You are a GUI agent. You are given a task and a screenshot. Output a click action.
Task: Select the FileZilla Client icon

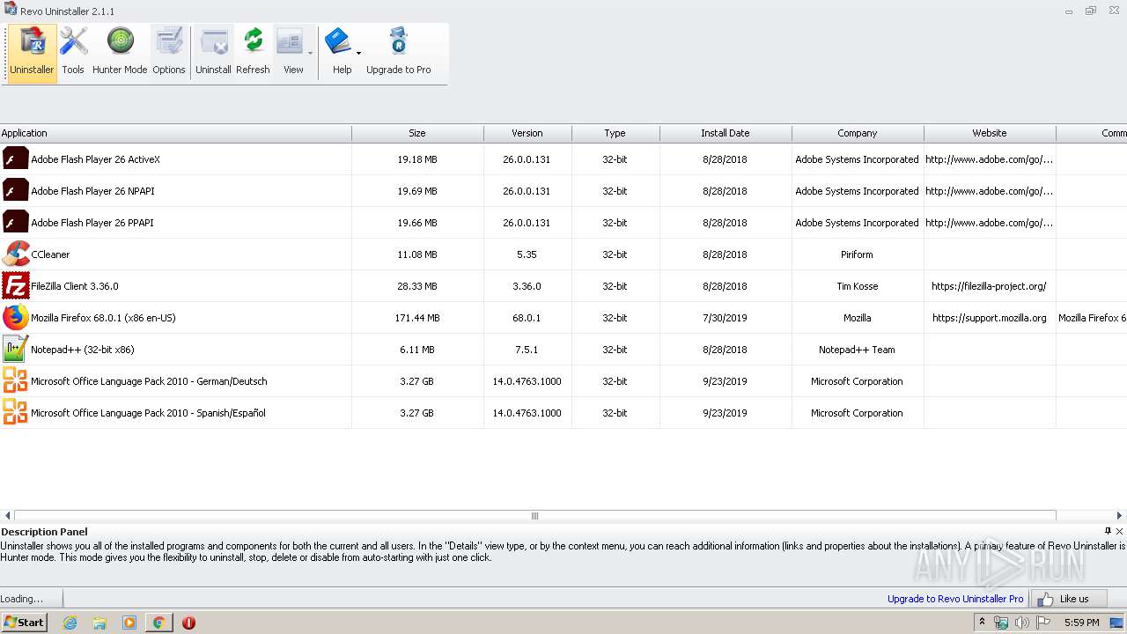coord(16,286)
